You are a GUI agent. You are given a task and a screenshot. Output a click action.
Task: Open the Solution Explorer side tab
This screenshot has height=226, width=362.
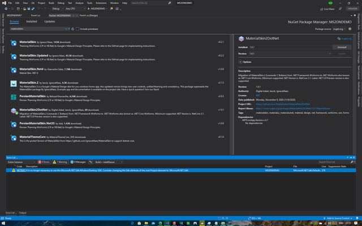tap(359, 40)
